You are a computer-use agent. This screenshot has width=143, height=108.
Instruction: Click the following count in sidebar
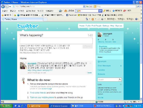point(101,41)
